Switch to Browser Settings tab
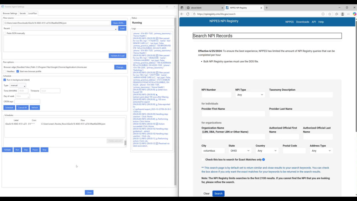Screen dimensions: 357x201 [10, 14]
